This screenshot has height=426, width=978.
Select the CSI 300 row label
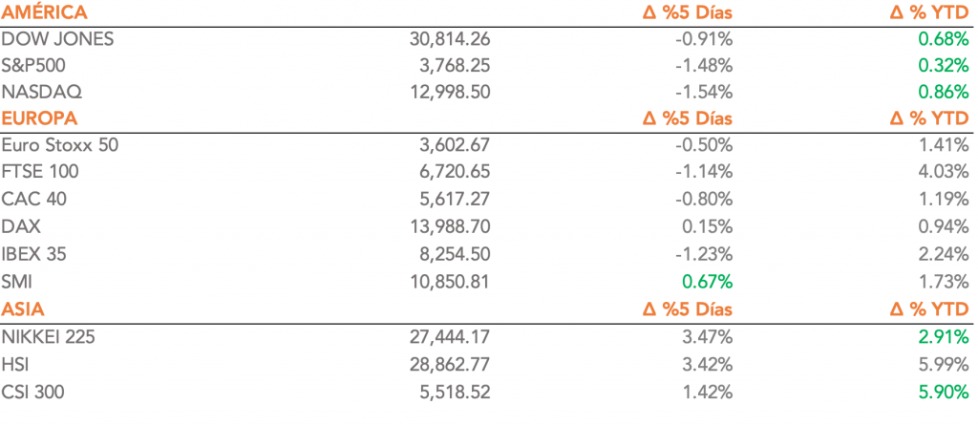coord(36,392)
